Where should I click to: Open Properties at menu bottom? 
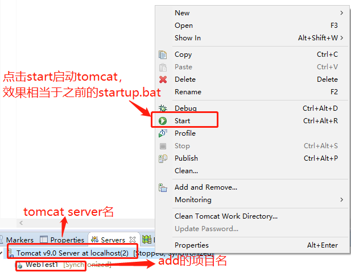click(253, 245)
